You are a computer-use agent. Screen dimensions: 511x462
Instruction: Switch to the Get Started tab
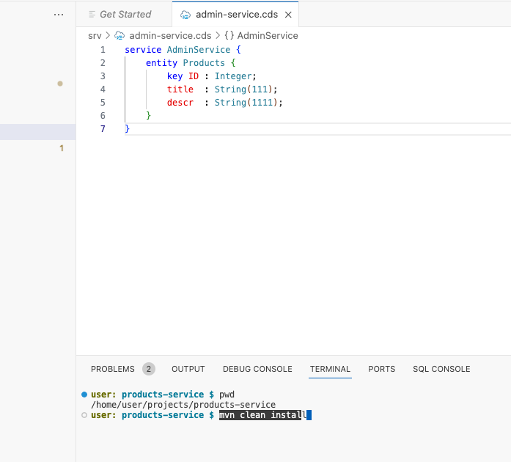(125, 15)
